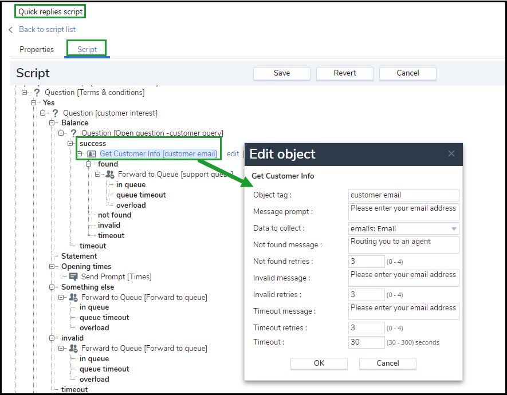
Task: Select the not found tree row
Action: click(x=115, y=215)
